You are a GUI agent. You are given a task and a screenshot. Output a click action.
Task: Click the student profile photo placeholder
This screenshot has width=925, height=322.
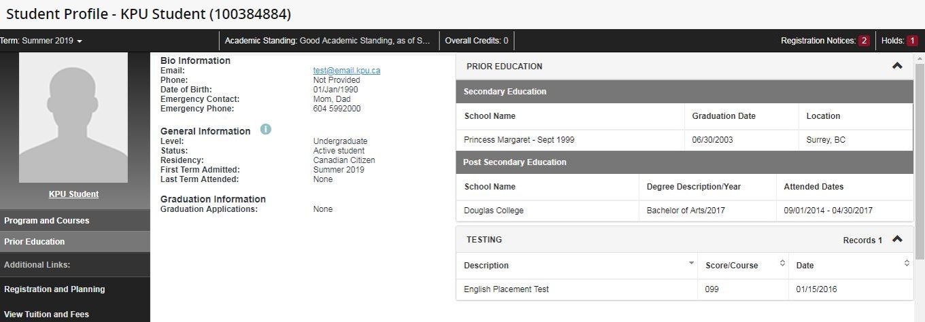[73, 117]
